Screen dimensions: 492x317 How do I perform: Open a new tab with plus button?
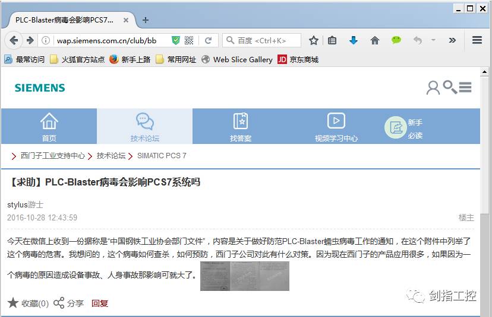146,20
